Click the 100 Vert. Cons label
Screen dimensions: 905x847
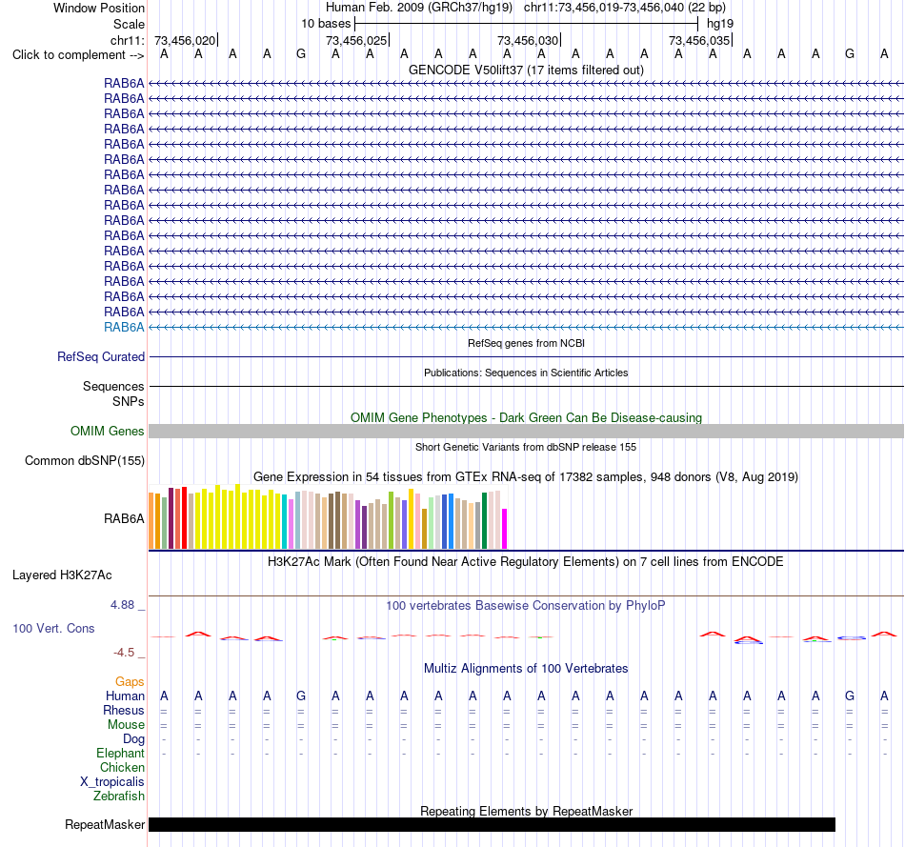53,628
